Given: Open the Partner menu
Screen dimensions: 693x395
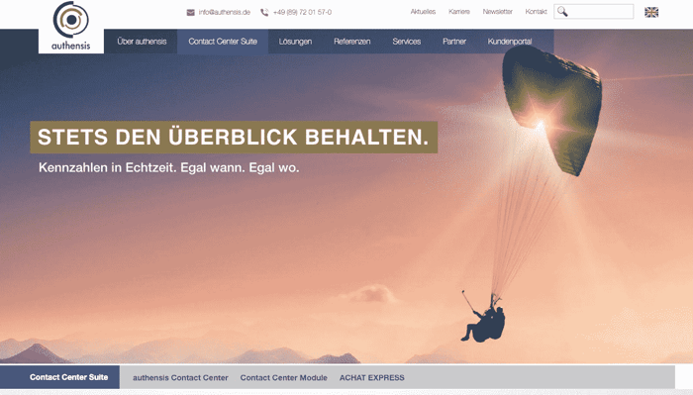Looking at the screenshot, I should pos(454,42).
